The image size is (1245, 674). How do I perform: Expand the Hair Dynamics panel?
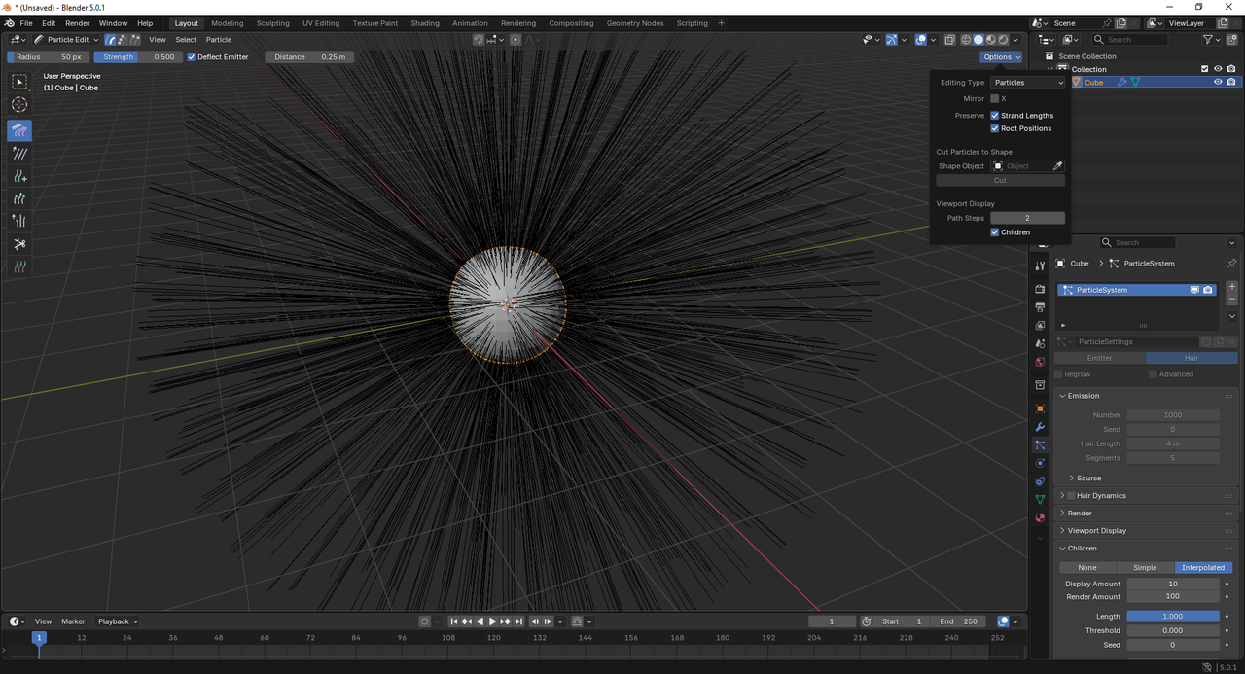[x=1101, y=496]
